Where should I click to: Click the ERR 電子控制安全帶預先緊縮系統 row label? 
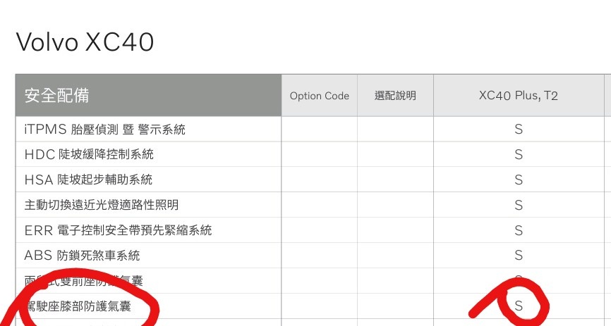pyautogui.click(x=118, y=230)
